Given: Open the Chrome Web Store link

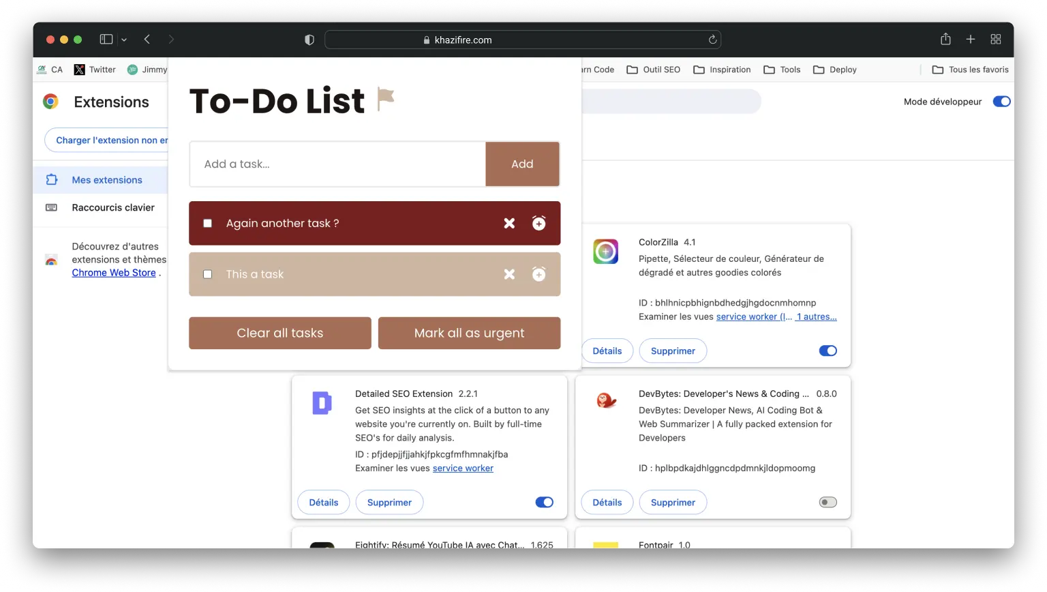Looking at the screenshot, I should (114, 273).
